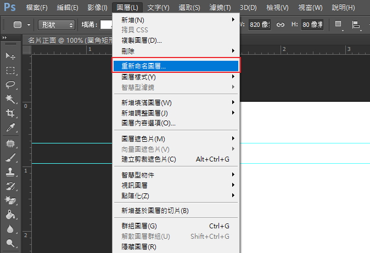Open the 影像(I) menu
Viewport: 370px width, 253px height.
coord(97,8)
